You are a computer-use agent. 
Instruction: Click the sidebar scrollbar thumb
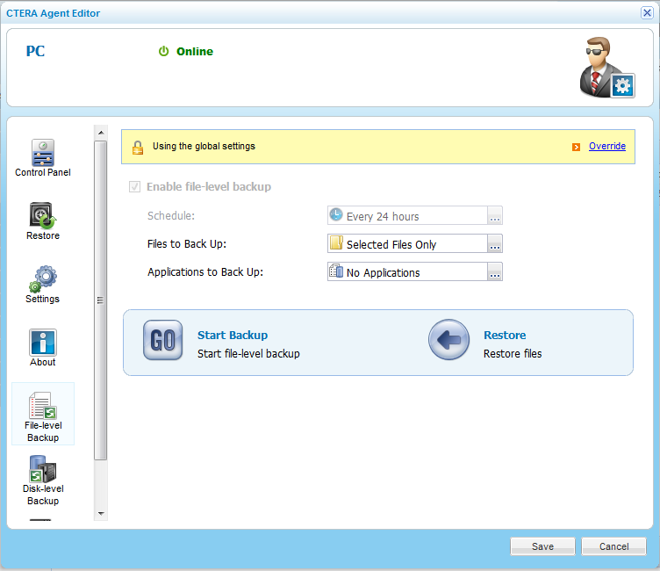[x=101, y=300]
